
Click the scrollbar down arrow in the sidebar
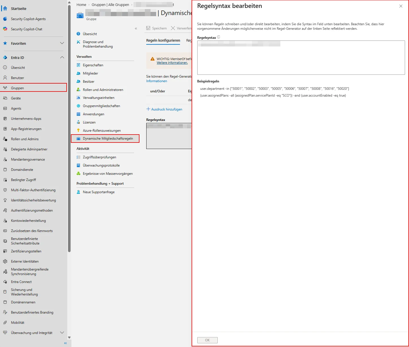tap(69, 338)
